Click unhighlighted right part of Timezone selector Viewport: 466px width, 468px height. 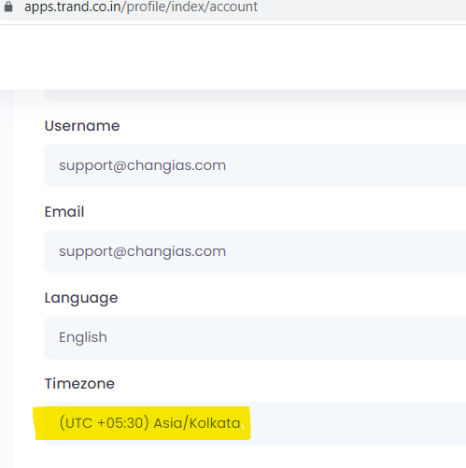(358, 423)
